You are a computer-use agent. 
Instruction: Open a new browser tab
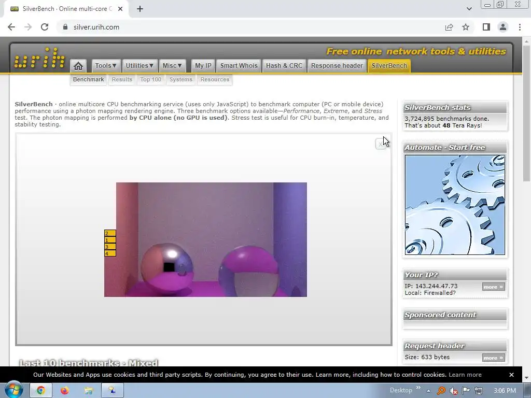(140, 9)
